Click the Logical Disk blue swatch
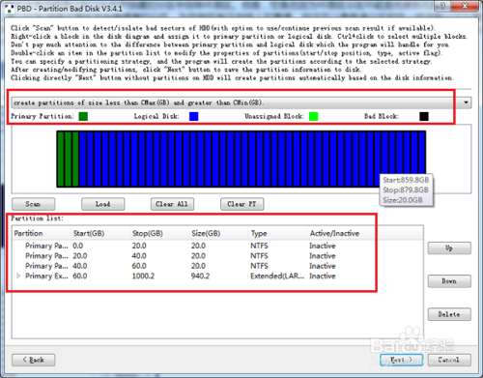Viewport: 483px width, 378px height. [x=193, y=116]
